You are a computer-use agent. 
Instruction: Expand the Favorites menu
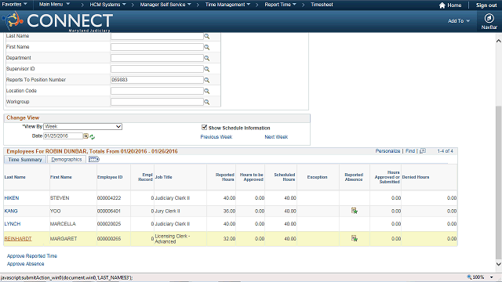click(14, 5)
